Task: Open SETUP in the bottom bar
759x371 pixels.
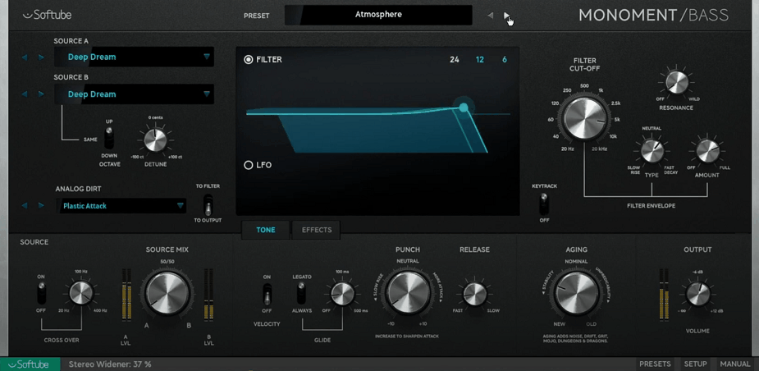Action: point(695,364)
